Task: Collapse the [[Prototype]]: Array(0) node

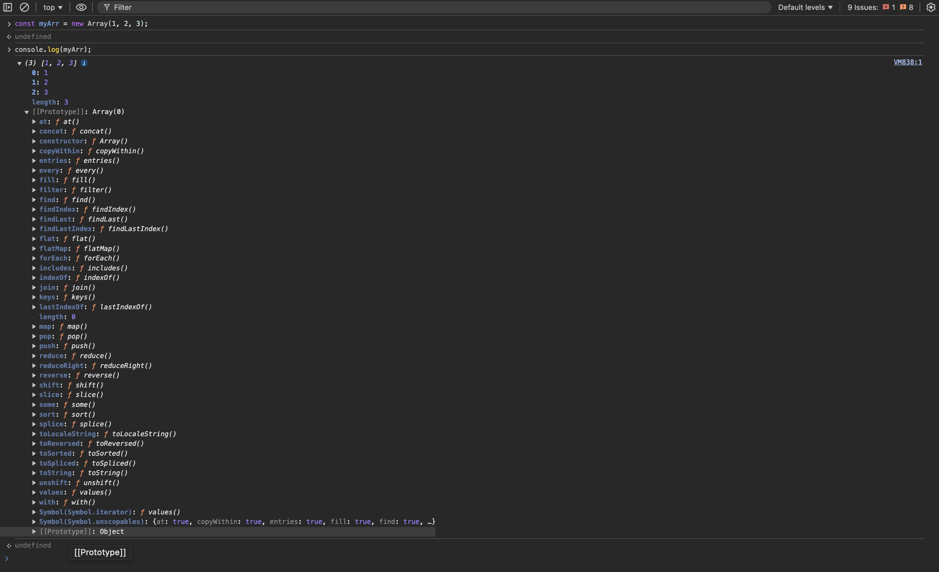Action: (x=27, y=112)
